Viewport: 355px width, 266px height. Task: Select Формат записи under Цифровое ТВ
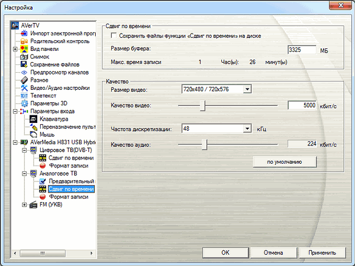[x=69, y=166]
